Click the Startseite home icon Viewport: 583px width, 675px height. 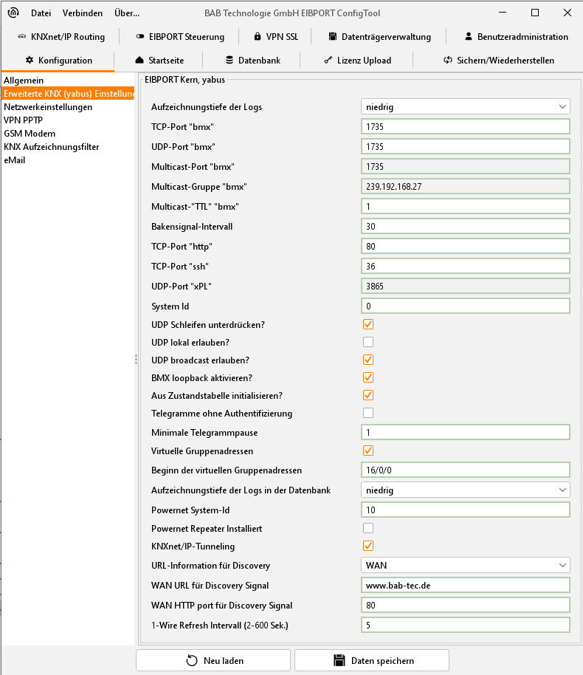tap(139, 61)
